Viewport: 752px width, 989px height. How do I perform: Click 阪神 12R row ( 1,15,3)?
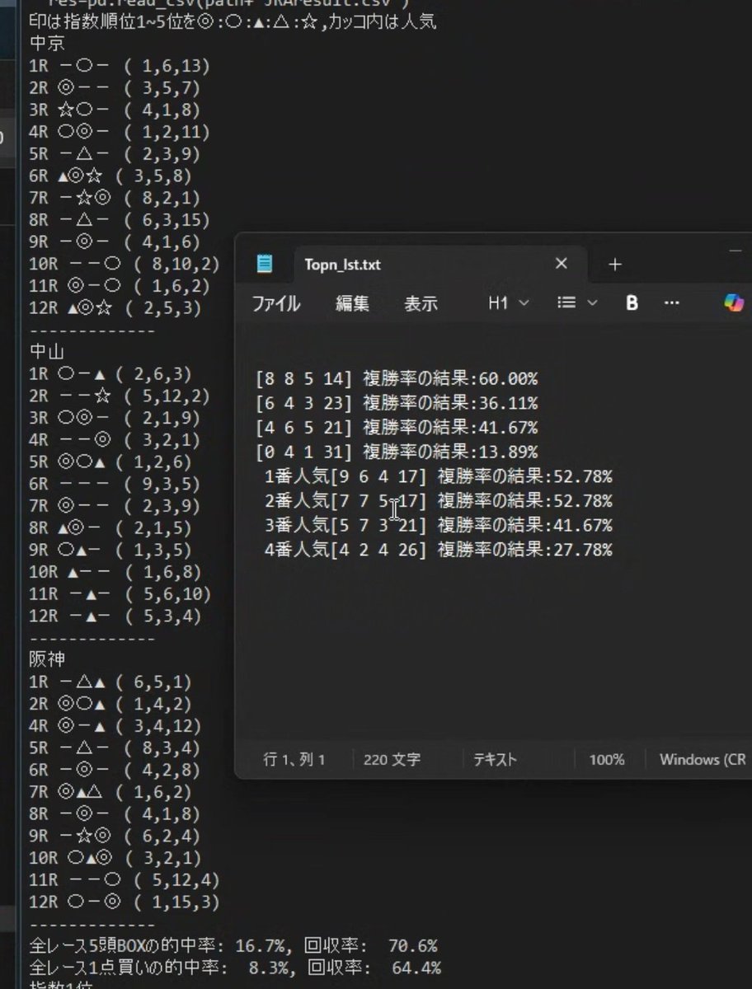125,902
